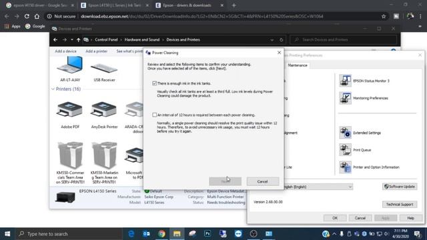Open Photoshop from taskbar
427x240 pixels.
pyautogui.click(x=207, y=234)
